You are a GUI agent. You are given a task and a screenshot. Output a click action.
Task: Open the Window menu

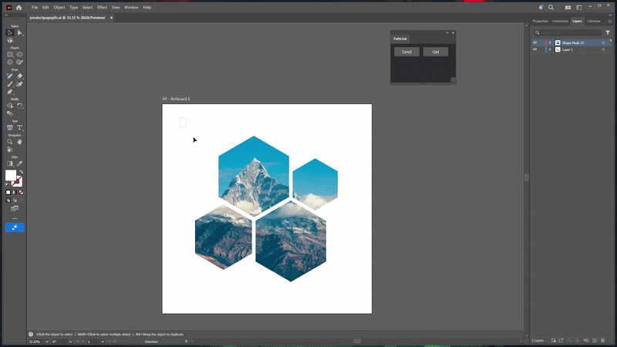click(131, 8)
